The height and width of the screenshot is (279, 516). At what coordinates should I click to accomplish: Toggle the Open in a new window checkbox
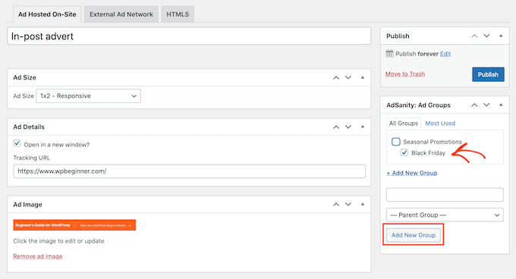pyautogui.click(x=17, y=143)
